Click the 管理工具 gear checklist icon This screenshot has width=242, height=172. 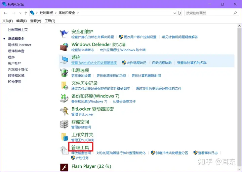coord(64,150)
